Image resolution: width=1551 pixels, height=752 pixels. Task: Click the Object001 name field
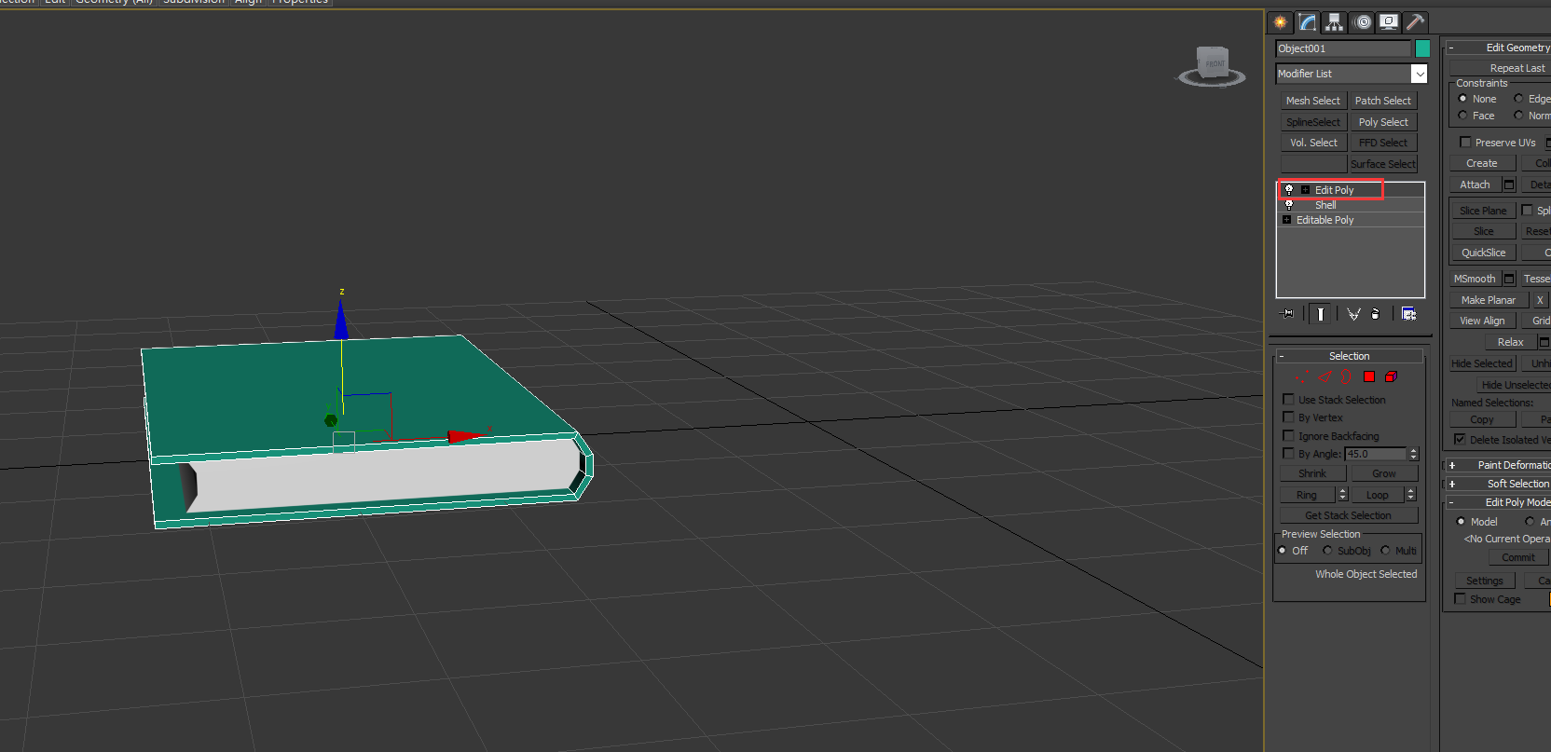[1343, 48]
